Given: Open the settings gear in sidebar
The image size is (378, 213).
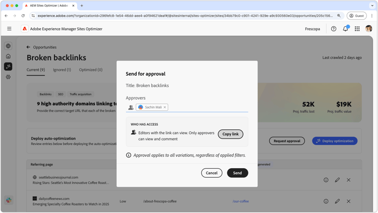Looking at the screenshot, I should pos(8,77).
